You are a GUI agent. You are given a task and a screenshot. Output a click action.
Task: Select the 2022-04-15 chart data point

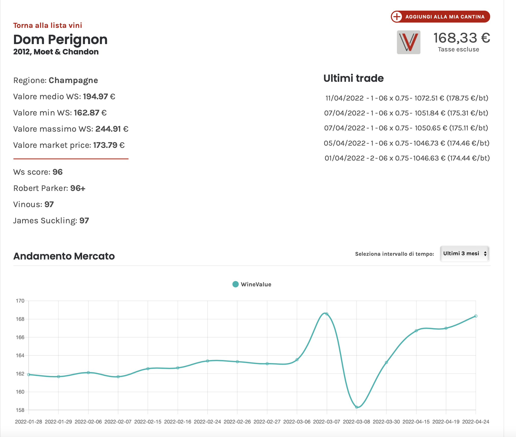click(x=416, y=331)
